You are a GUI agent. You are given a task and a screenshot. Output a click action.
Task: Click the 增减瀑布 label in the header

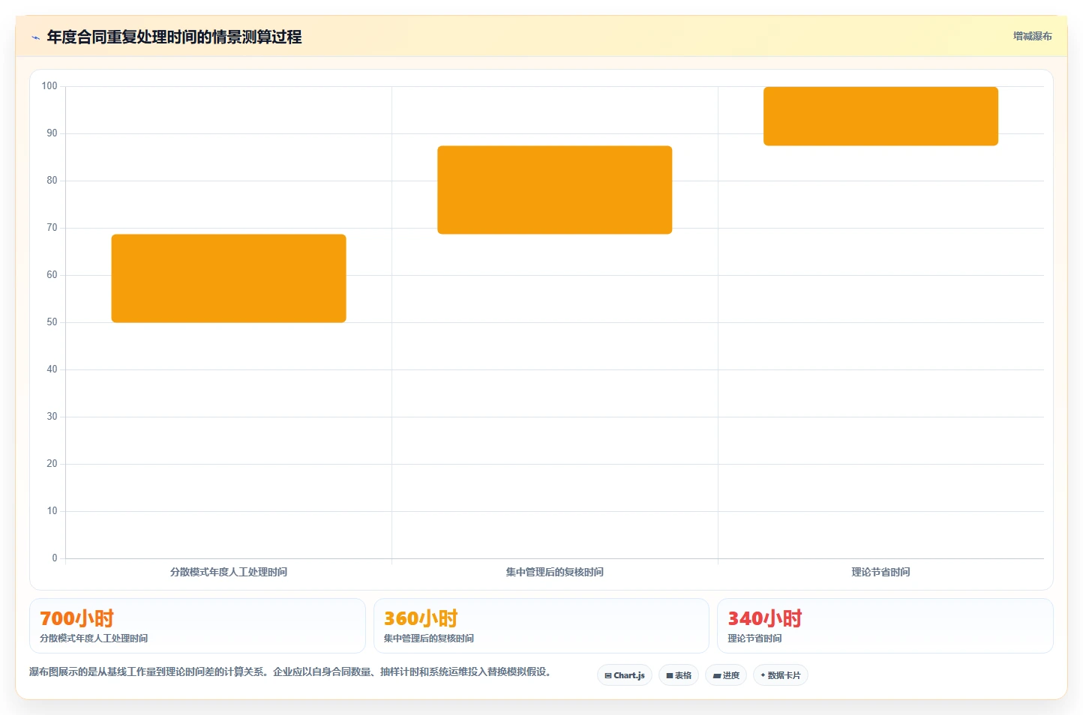coord(1032,36)
